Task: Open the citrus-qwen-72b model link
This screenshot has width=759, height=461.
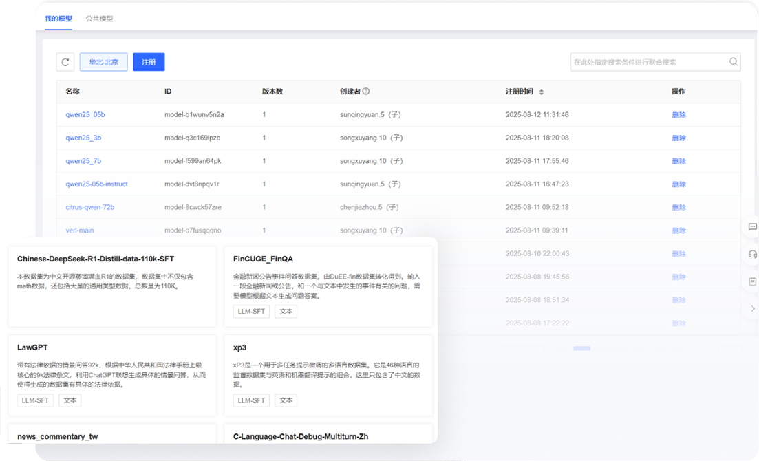Action: click(x=90, y=207)
